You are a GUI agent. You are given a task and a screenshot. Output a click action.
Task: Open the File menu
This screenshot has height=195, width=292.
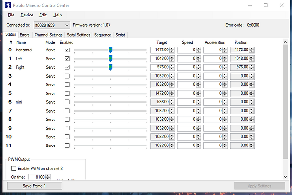[x=11, y=15]
